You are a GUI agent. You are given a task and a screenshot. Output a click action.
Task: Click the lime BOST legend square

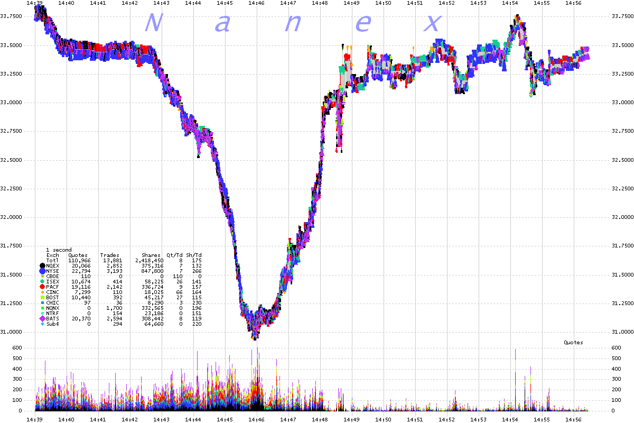(42, 298)
